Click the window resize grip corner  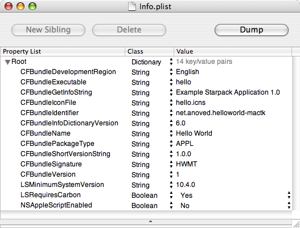(296, 225)
